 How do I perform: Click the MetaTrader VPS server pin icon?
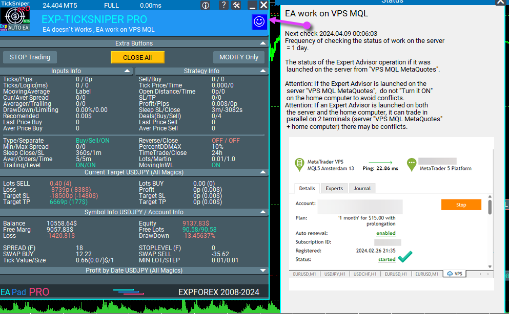click(x=299, y=165)
